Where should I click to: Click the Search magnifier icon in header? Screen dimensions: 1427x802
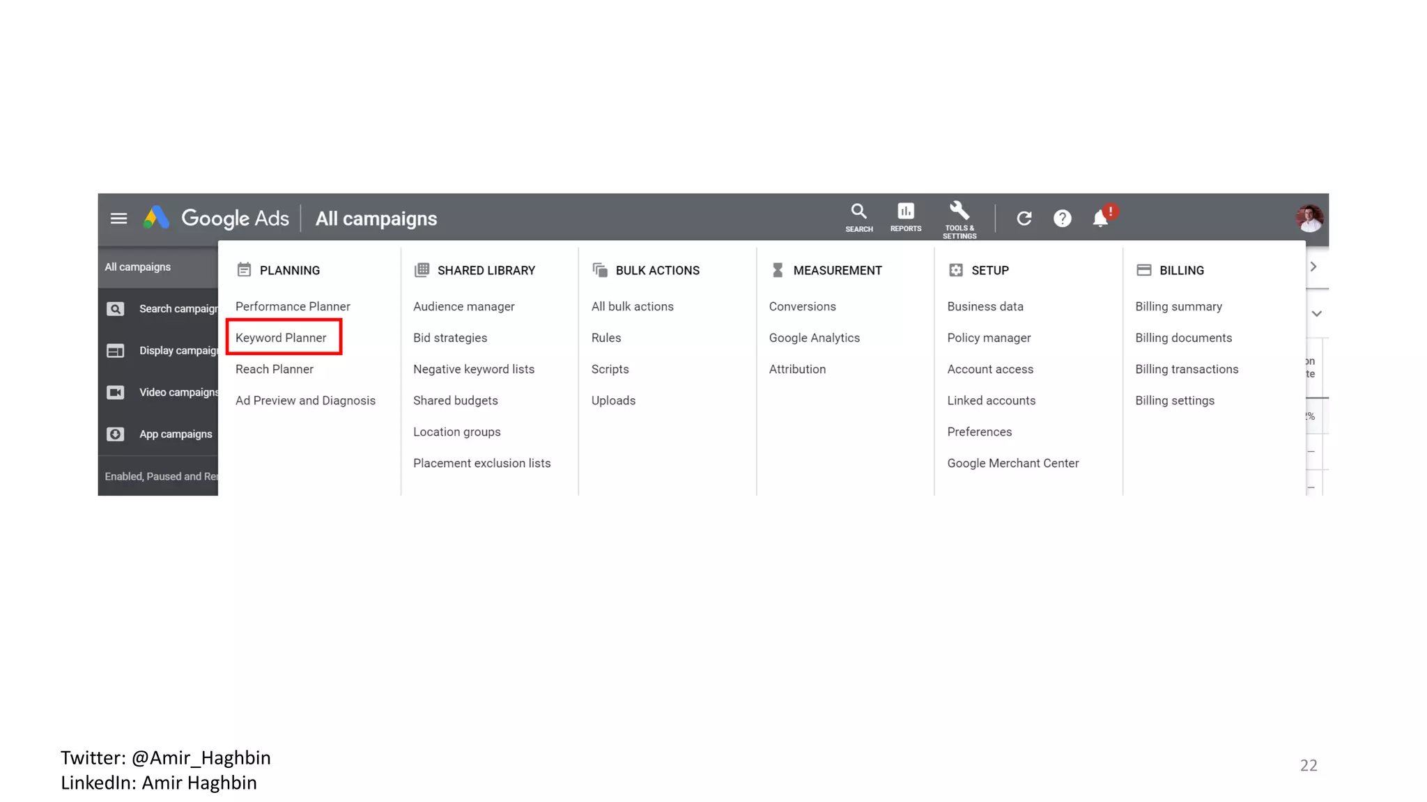coord(858,212)
